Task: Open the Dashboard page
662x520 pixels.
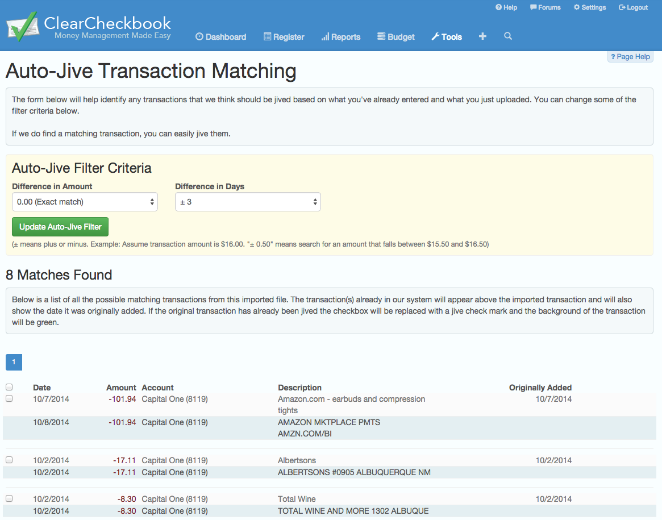Action: 220,37
